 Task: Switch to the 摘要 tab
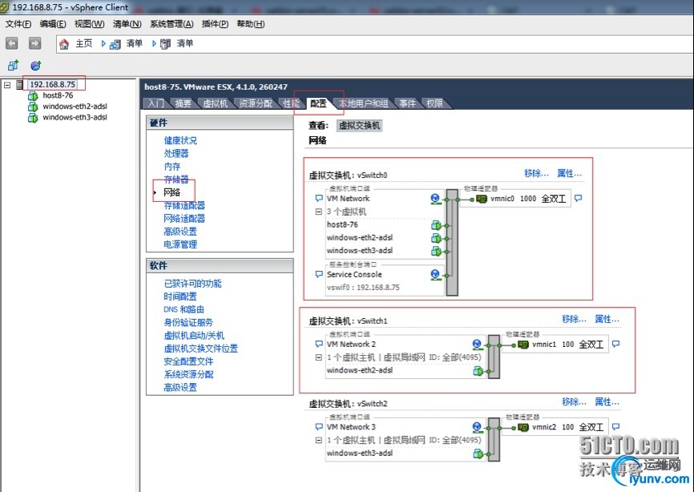point(183,103)
